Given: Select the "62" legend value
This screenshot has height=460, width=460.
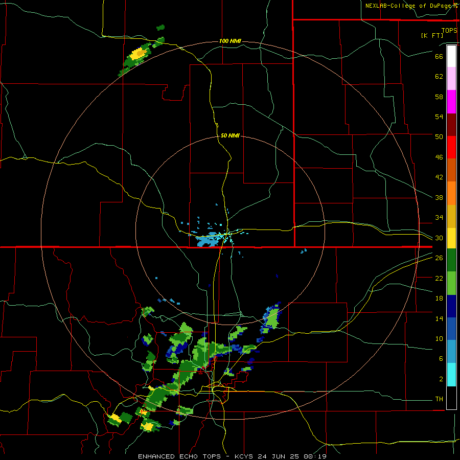Looking at the screenshot, I should pos(439,77).
